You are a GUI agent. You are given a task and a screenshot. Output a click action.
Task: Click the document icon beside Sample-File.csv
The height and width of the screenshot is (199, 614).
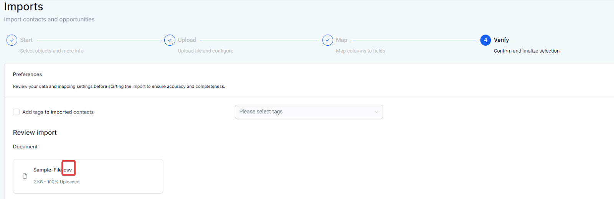[25, 176]
